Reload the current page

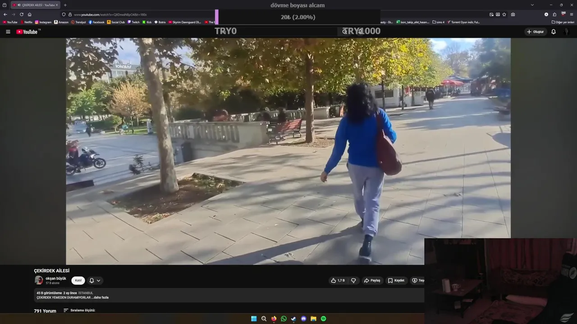pyautogui.click(x=22, y=14)
